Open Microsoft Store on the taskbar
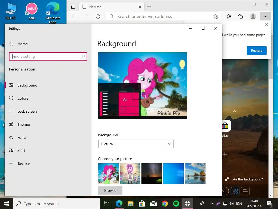 click(x=142, y=204)
